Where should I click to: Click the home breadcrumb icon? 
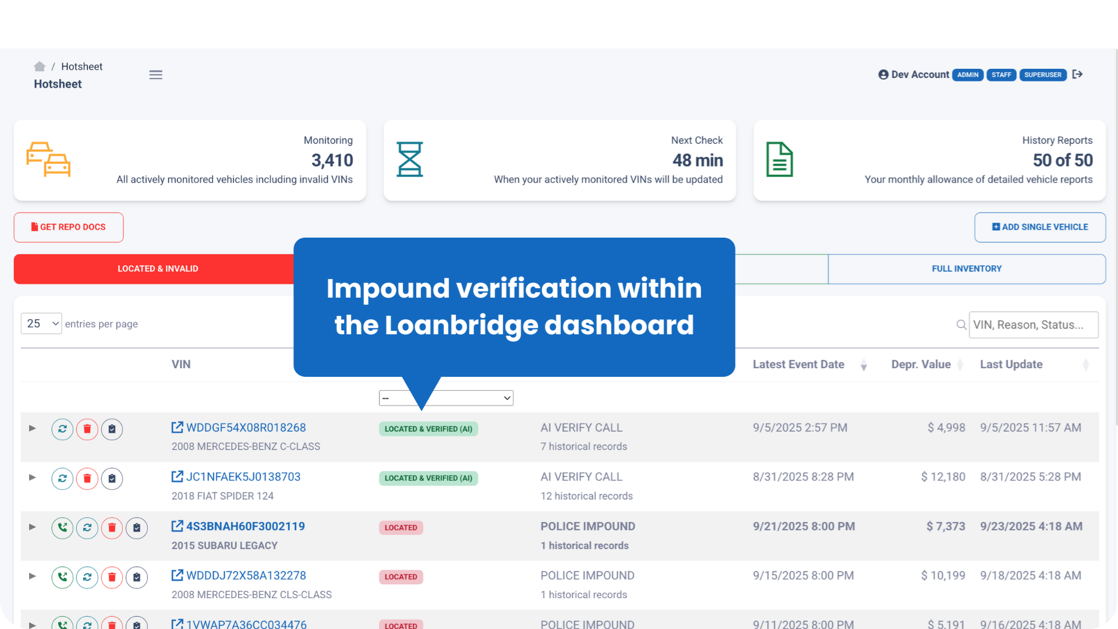click(x=40, y=66)
